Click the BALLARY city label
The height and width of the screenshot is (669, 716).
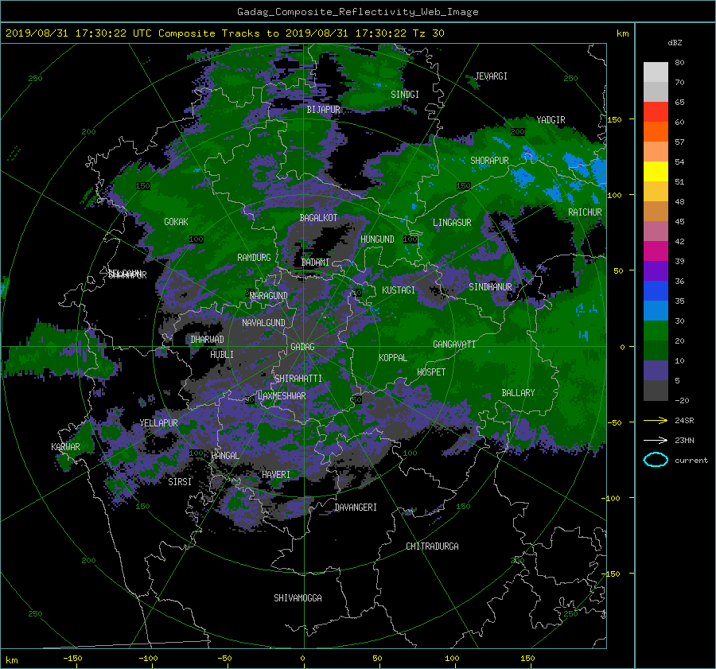coord(518,393)
